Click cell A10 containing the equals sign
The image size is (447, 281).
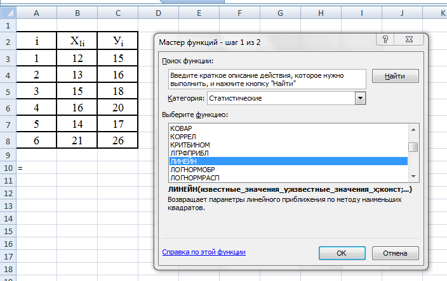(x=36, y=168)
